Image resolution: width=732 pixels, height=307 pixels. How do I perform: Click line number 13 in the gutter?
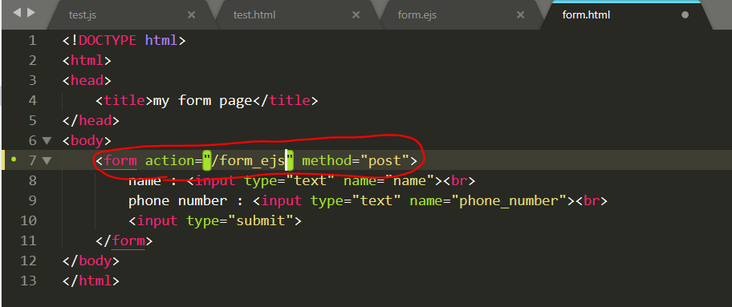pyautogui.click(x=28, y=281)
